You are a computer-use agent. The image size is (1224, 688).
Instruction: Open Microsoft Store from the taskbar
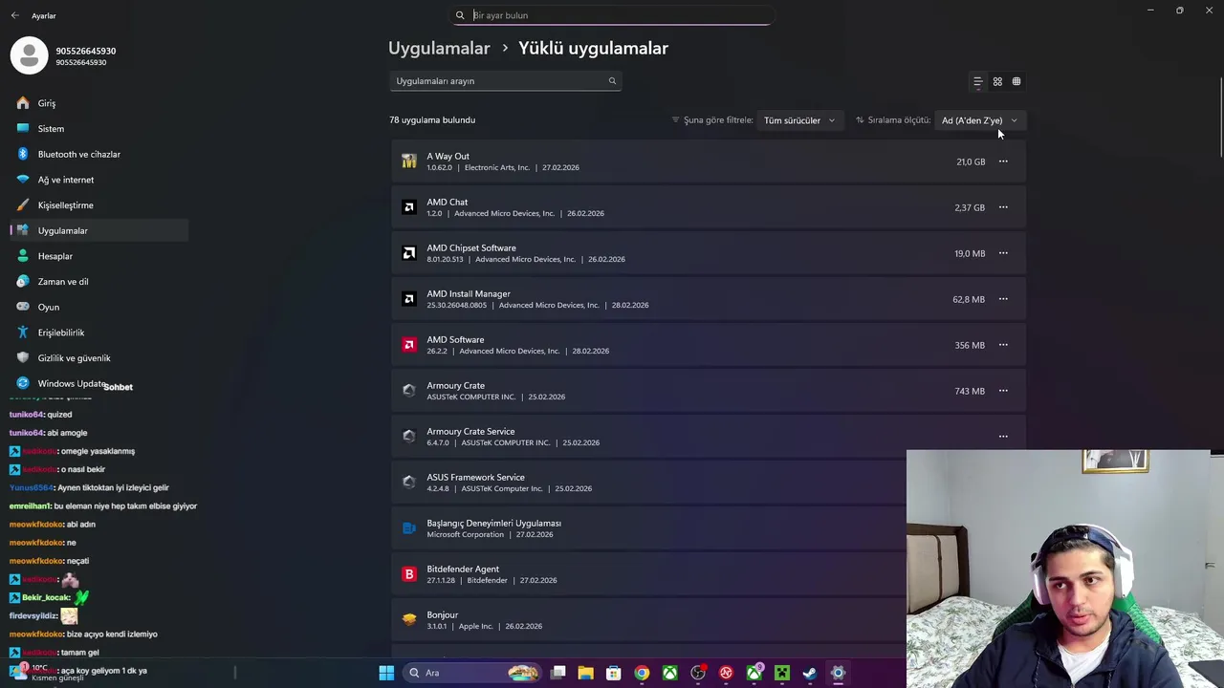point(614,673)
